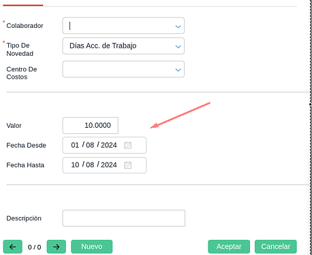Click into the Descripción text box
The width and height of the screenshot is (312, 255).
[124, 218]
